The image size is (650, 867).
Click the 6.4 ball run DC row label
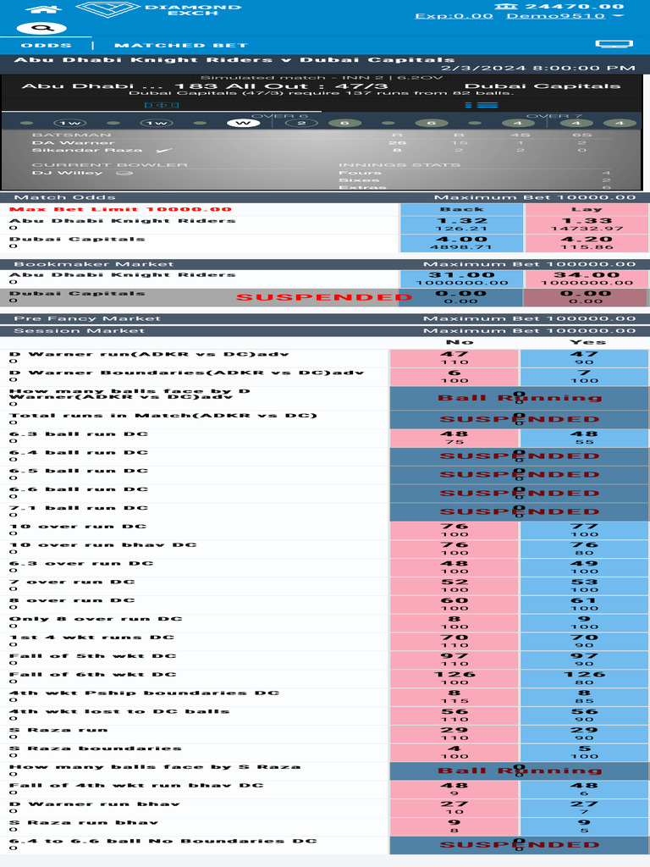coord(79,452)
